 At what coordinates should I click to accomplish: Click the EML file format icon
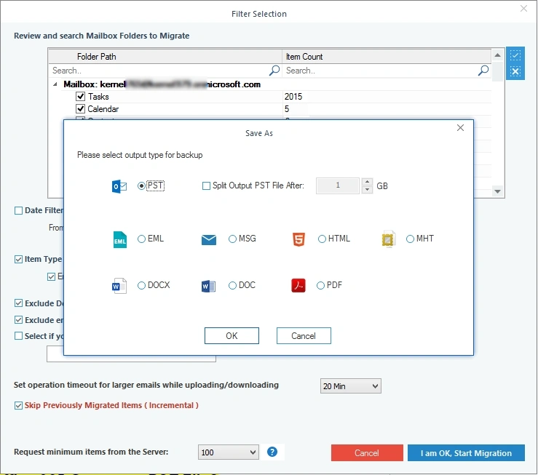(119, 239)
